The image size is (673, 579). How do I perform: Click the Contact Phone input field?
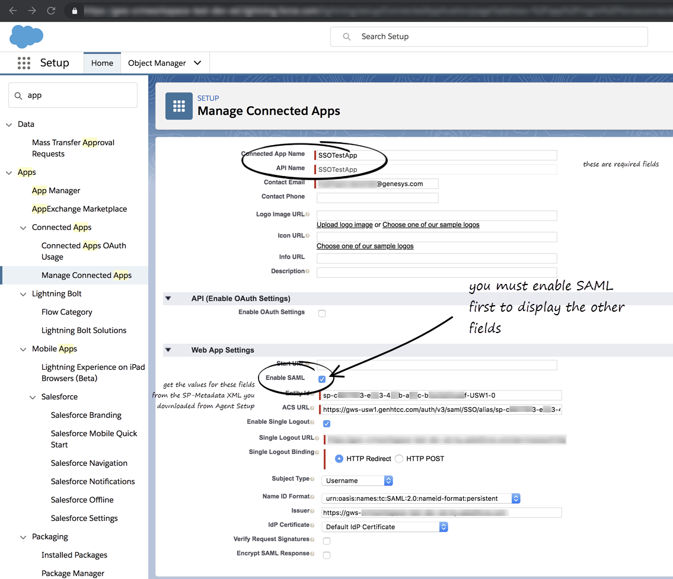point(378,198)
